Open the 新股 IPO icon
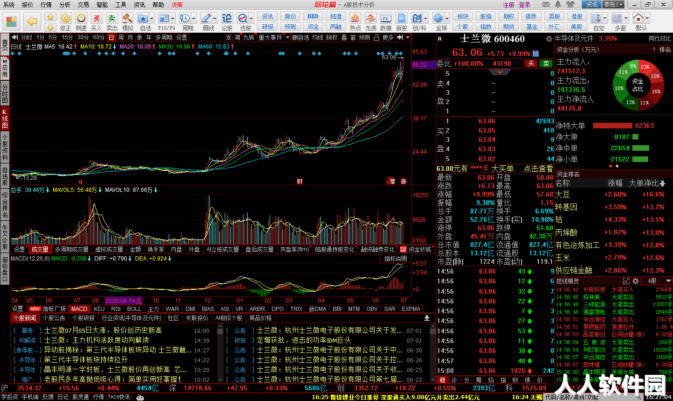The width and height of the screenshot is (673, 401). pos(401,18)
